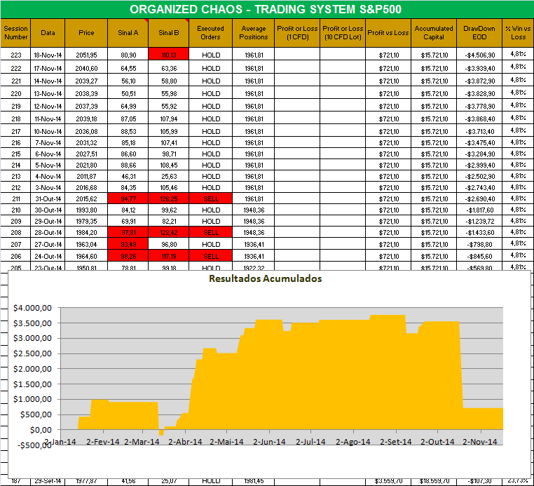
Task: Select red Sinal A cell 94,77
Action: (x=128, y=198)
